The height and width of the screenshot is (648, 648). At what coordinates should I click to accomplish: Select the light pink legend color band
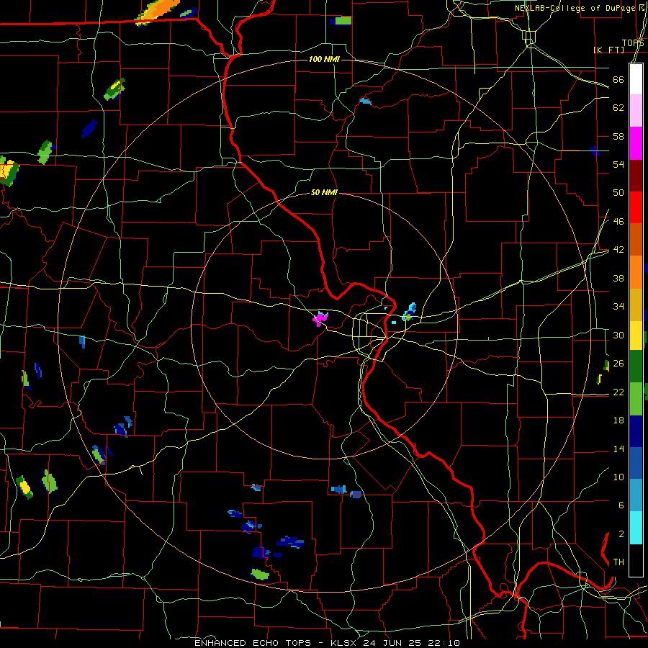(x=636, y=110)
